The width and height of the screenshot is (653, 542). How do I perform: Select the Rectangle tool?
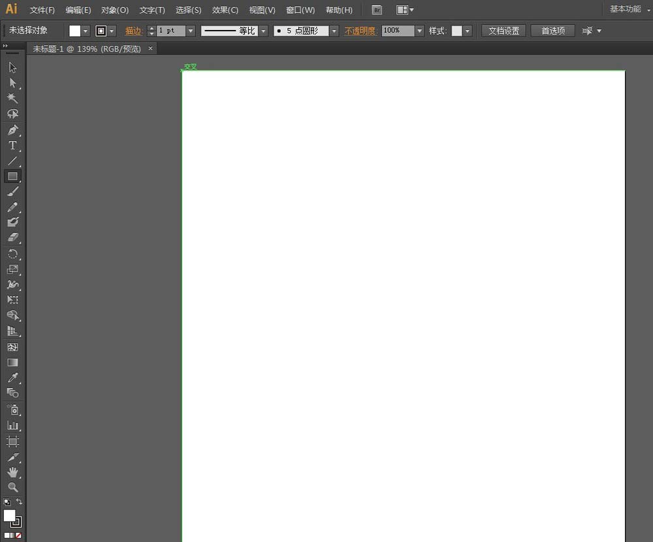12,176
